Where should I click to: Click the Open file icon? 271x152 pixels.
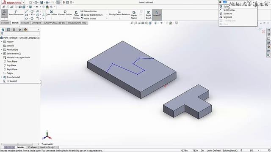tap(36, 3)
